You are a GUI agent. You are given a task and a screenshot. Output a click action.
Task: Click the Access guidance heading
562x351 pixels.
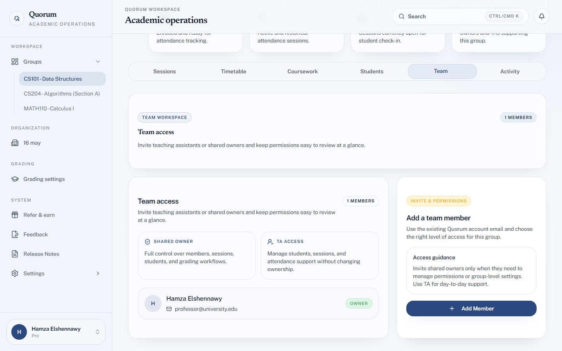(x=434, y=257)
